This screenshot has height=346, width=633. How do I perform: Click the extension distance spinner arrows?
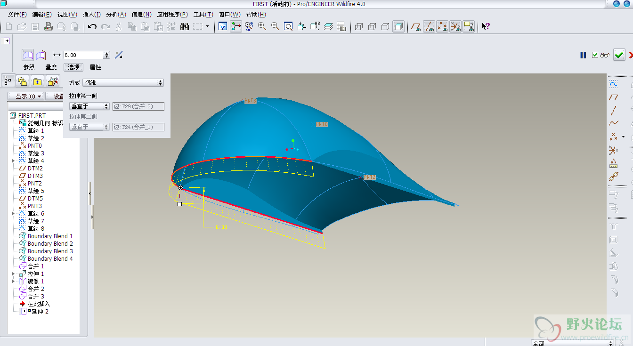tap(107, 55)
